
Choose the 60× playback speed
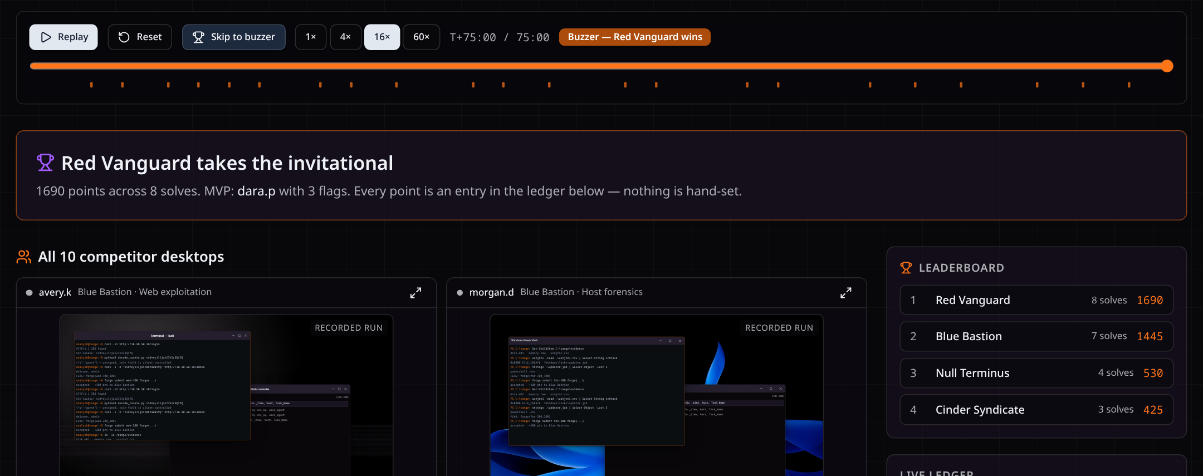(422, 37)
